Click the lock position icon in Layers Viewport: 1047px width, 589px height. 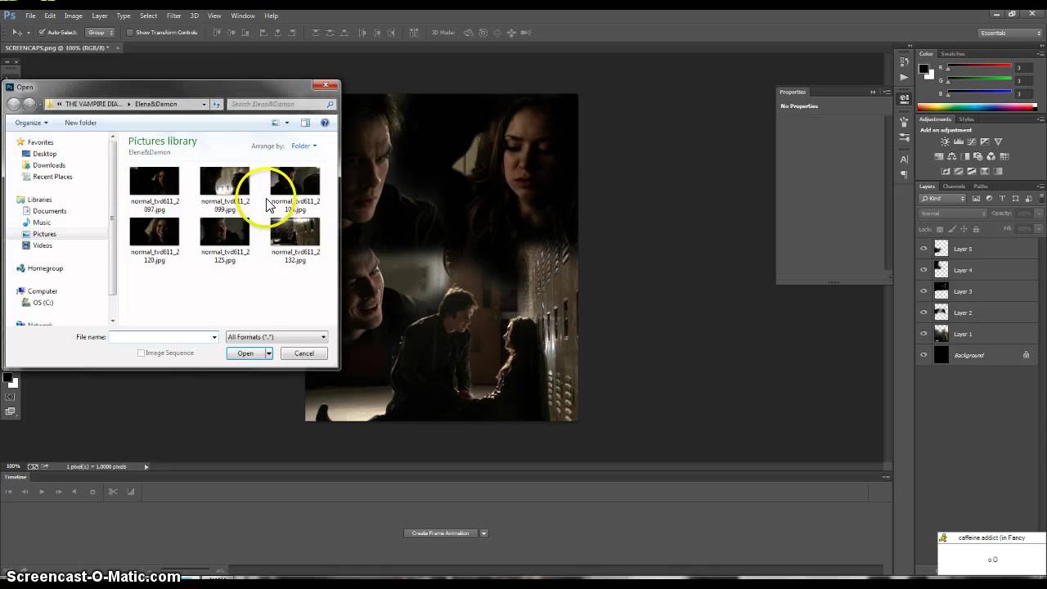coord(964,229)
